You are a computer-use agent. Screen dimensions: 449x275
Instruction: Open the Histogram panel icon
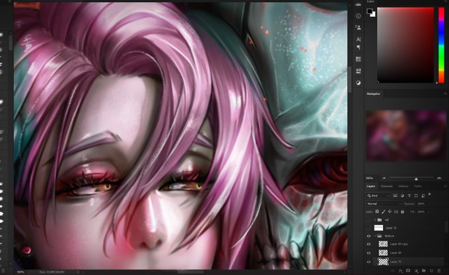click(358, 5)
